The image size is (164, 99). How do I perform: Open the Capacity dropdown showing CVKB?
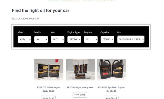[x=107, y=39]
